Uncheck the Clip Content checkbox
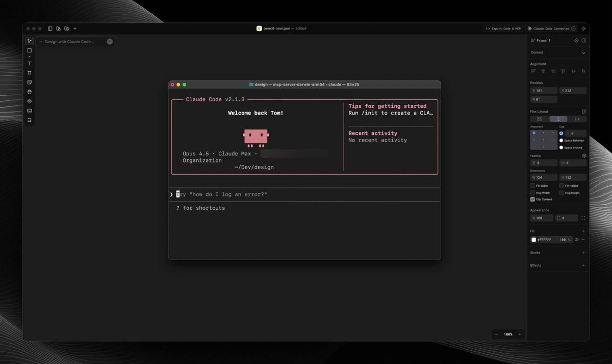 click(x=532, y=200)
